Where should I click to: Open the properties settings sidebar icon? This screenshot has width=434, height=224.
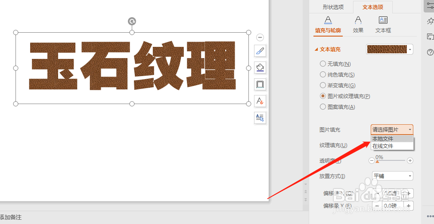pos(429,6)
